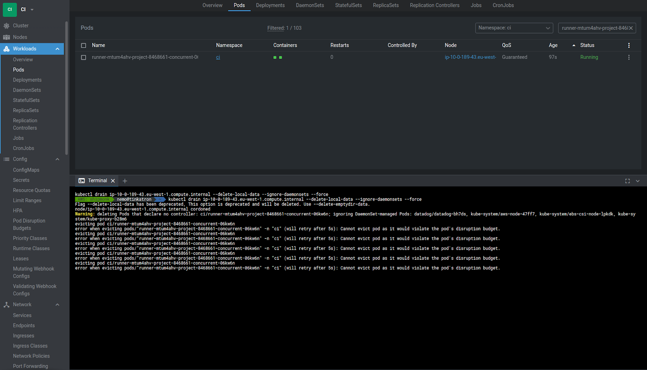Viewport: 647px width, 370px height.
Task: Open ConfigMaps in the sidebar
Action: tap(26, 170)
